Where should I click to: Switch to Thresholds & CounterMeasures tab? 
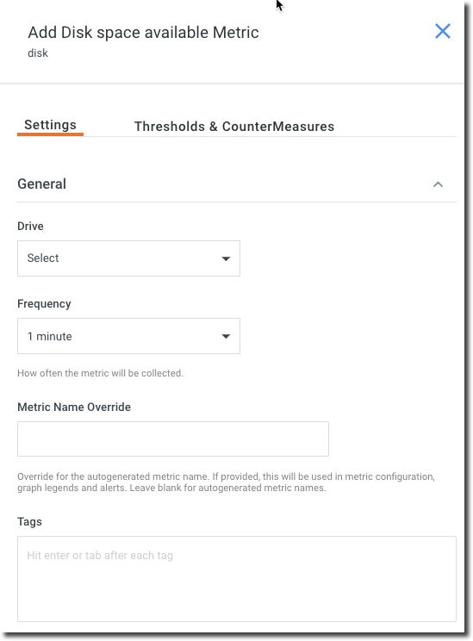click(234, 127)
